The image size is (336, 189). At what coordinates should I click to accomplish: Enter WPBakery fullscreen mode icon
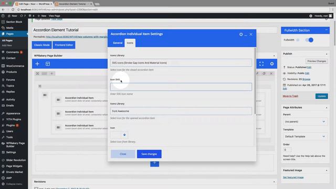pyautogui.click(x=261, y=64)
